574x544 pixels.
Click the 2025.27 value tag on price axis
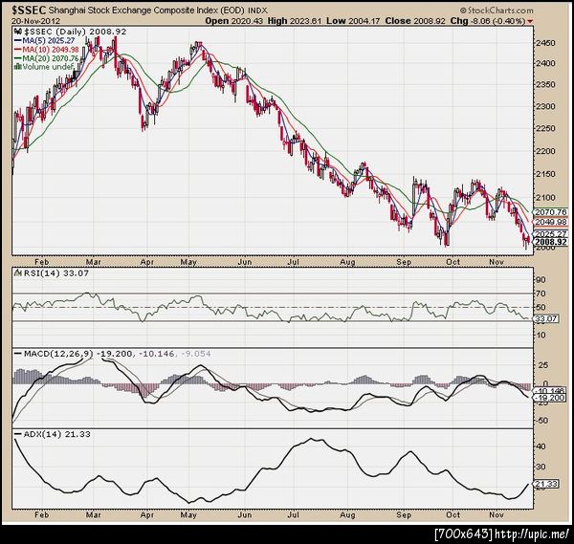(x=550, y=234)
